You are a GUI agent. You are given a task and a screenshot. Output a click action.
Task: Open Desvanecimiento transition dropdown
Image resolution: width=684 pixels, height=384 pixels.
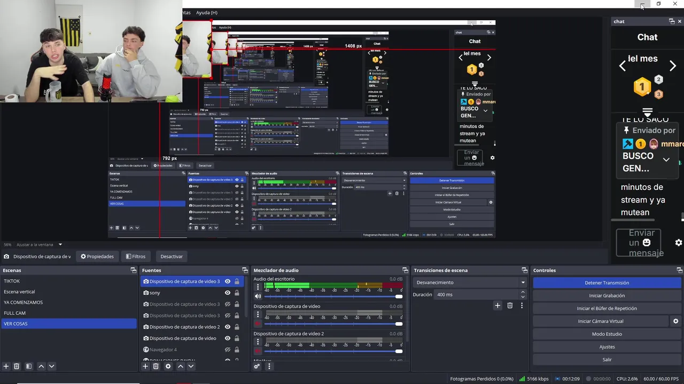470,283
